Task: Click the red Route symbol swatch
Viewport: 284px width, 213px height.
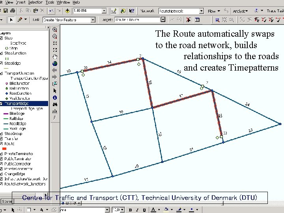Action: click(x=4, y=149)
